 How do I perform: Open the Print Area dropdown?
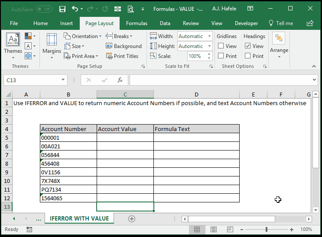(81, 56)
